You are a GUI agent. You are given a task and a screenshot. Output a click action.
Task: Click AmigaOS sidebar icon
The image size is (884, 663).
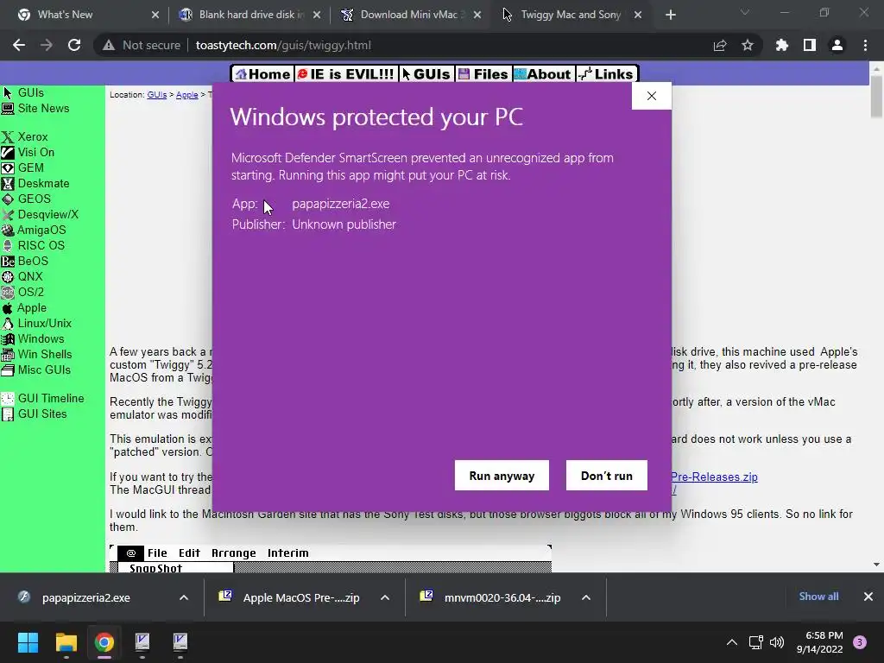(x=7, y=230)
